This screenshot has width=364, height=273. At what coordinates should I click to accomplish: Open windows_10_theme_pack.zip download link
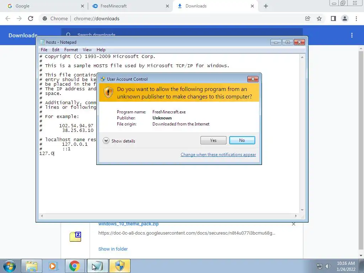(128, 224)
